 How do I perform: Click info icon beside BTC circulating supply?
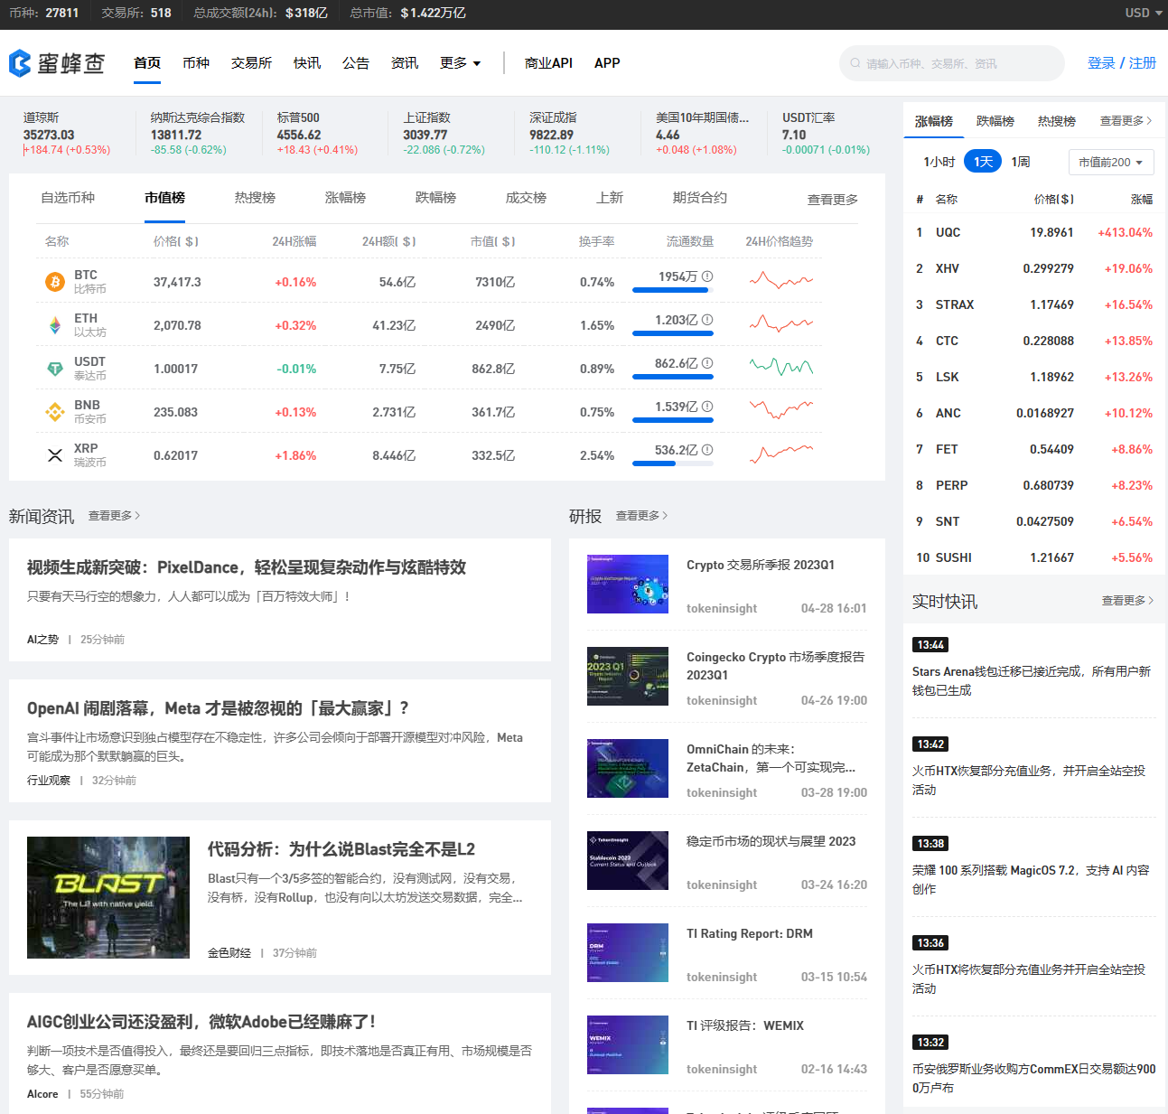tap(707, 276)
